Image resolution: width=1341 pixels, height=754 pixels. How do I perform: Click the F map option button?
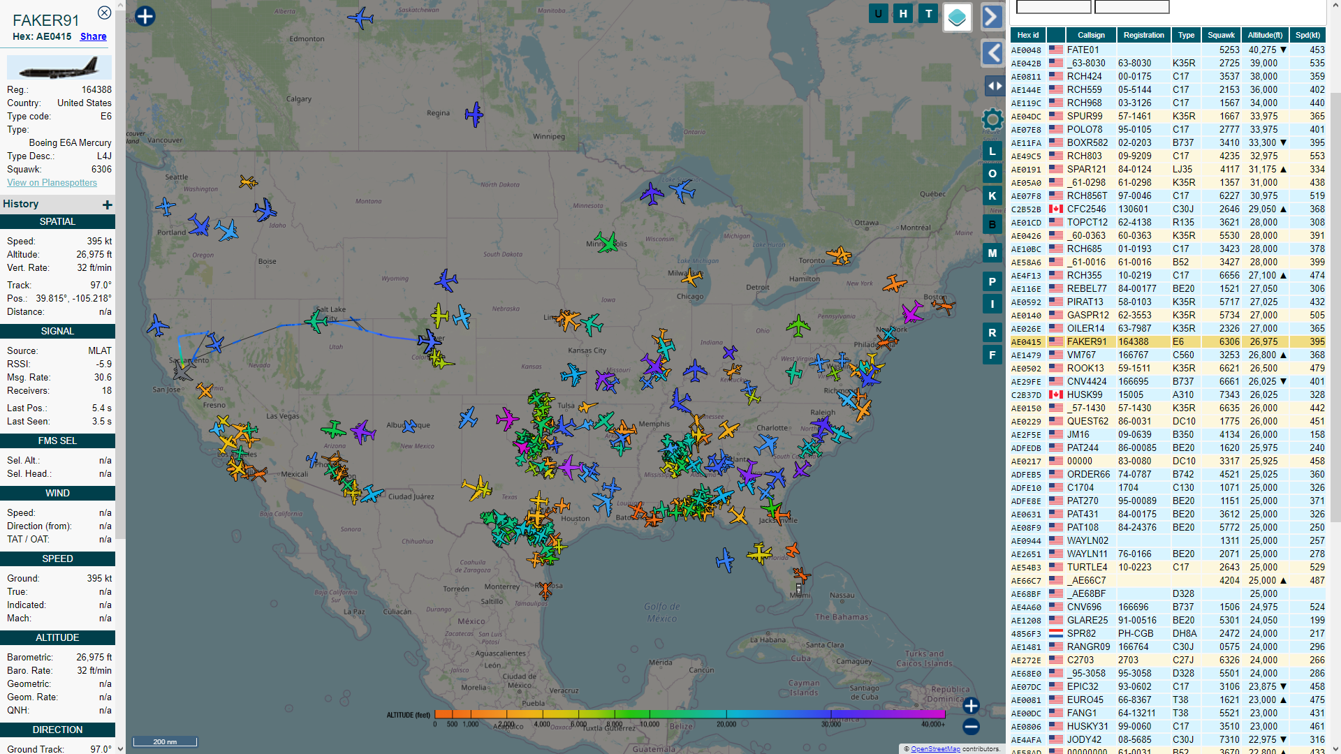coord(992,355)
